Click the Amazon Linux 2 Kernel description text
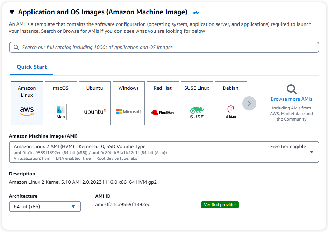Screen dimensions: 328x232 coord(83,182)
